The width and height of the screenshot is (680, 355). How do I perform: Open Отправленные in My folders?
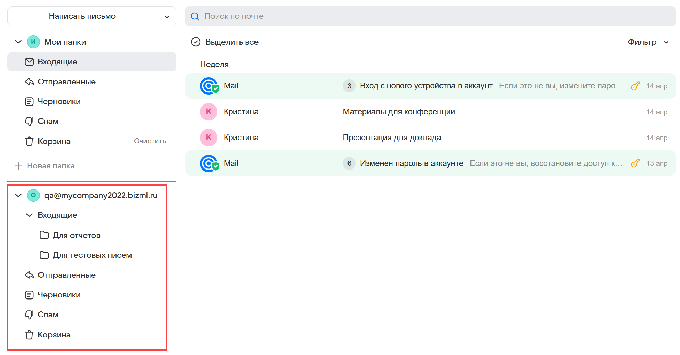tap(66, 82)
